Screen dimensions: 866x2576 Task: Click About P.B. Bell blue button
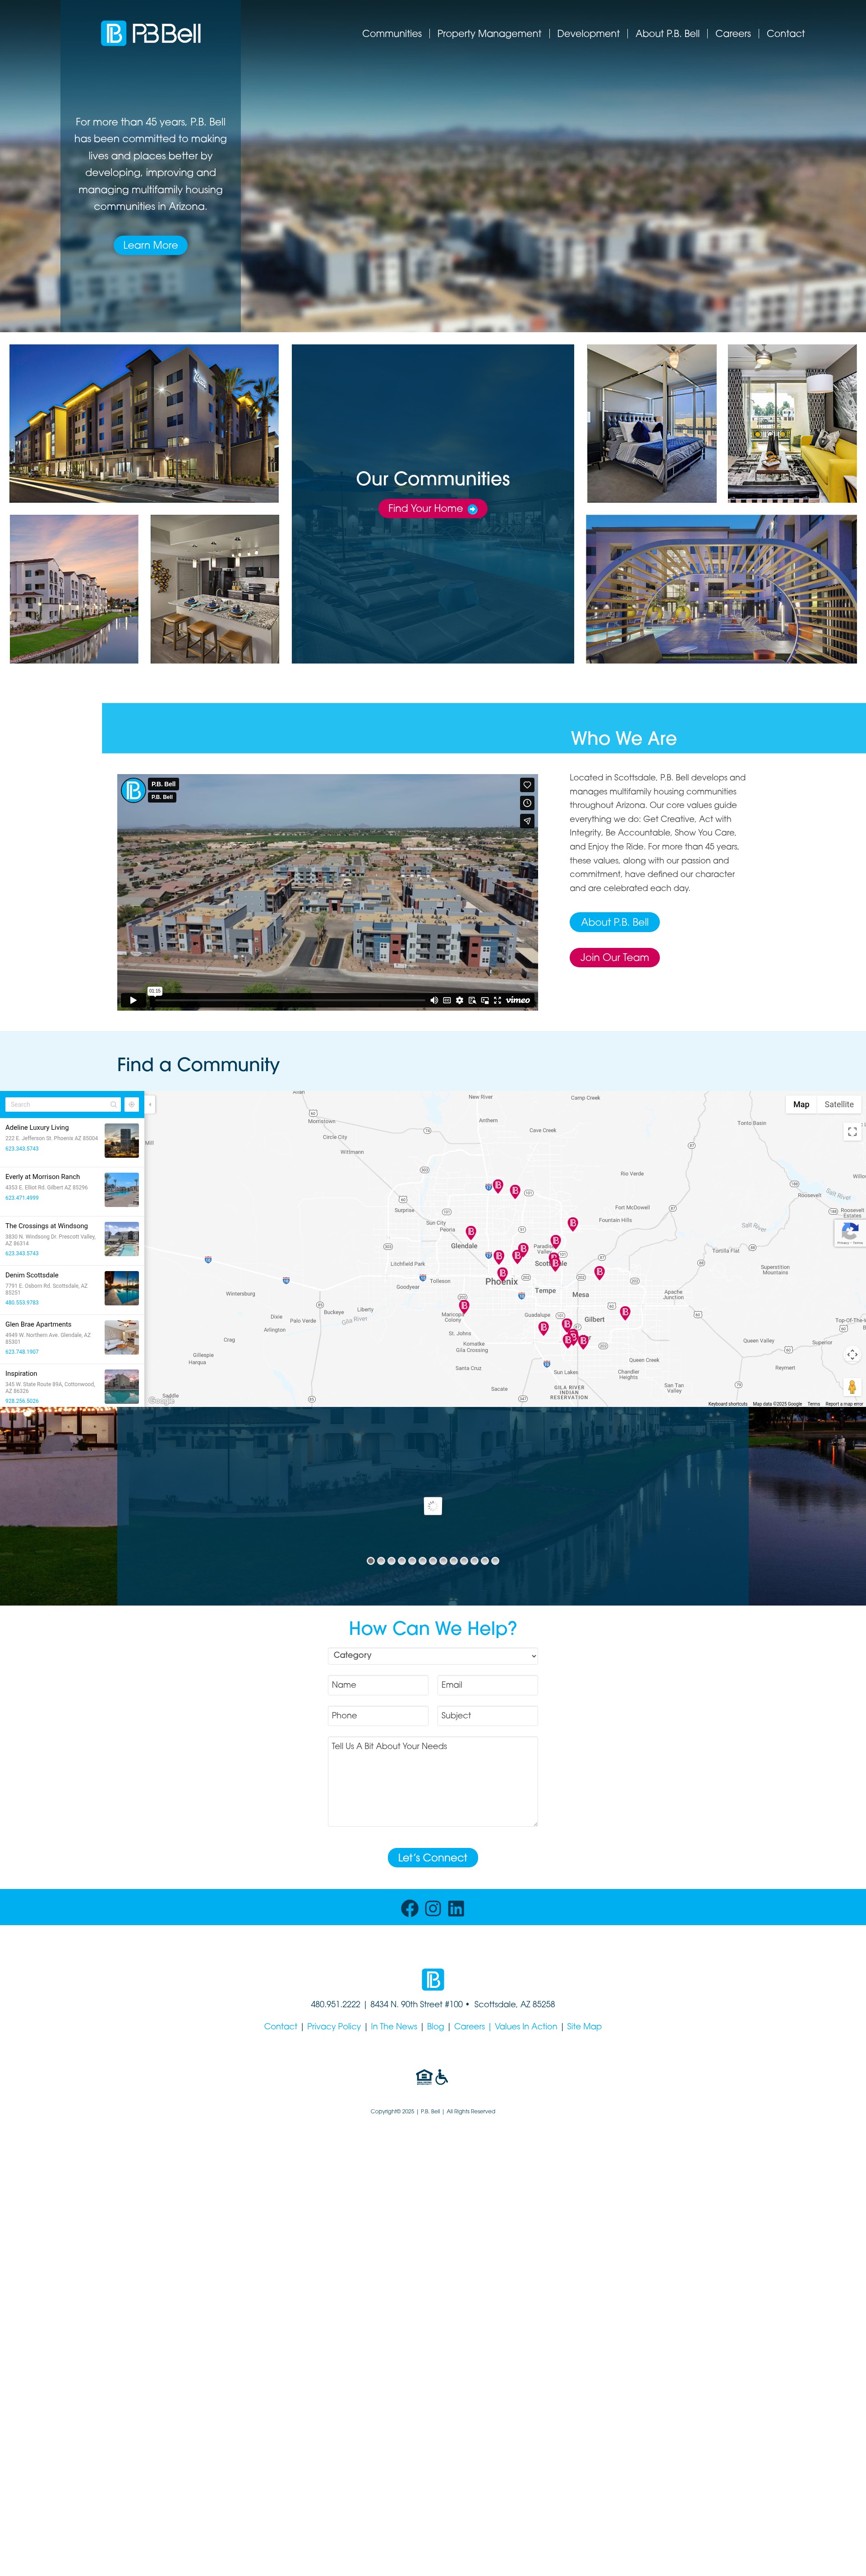point(614,922)
